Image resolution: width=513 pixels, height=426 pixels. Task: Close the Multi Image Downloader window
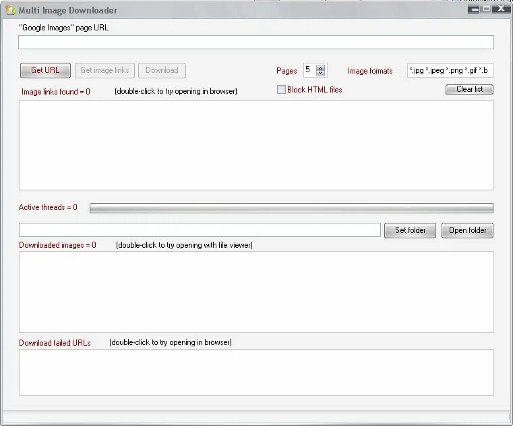pyautogui.click(x=501, y=9)
